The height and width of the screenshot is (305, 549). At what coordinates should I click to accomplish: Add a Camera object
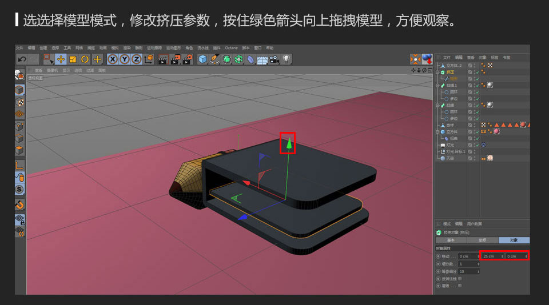(x=274, y=59)
